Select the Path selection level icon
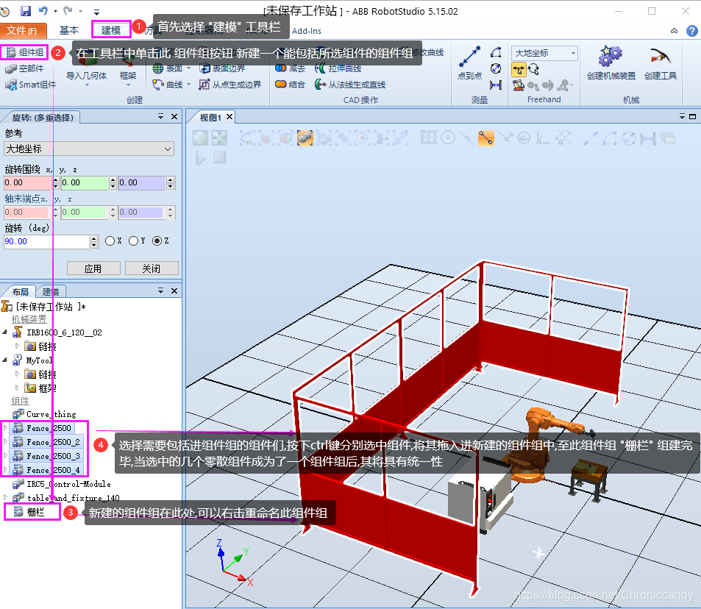 (400, 138)
